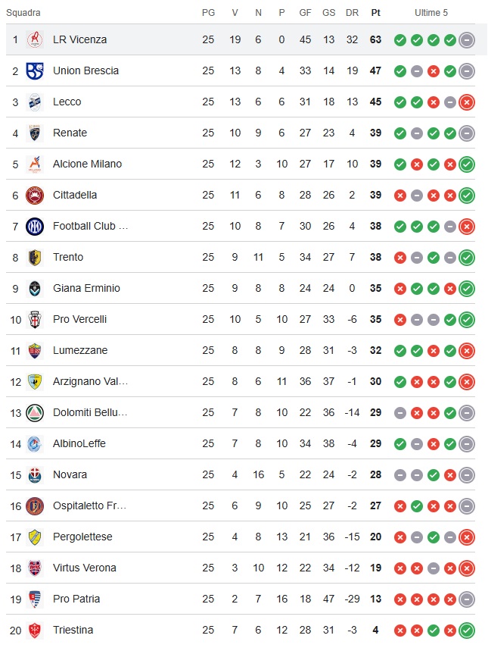The height and width of the screenshot is (651, 488).
Task: Click the Union Brescia club logo
Action: (35, 70)
